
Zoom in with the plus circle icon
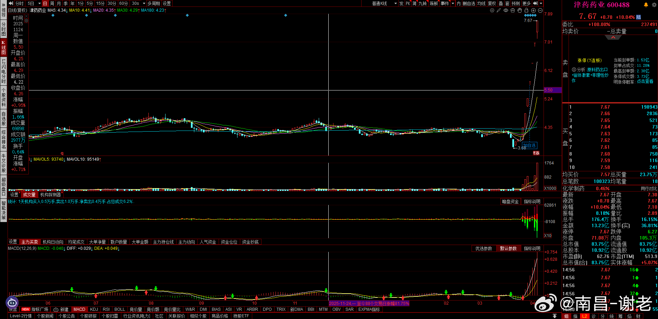pyautogui.click(x=533, y=11)
